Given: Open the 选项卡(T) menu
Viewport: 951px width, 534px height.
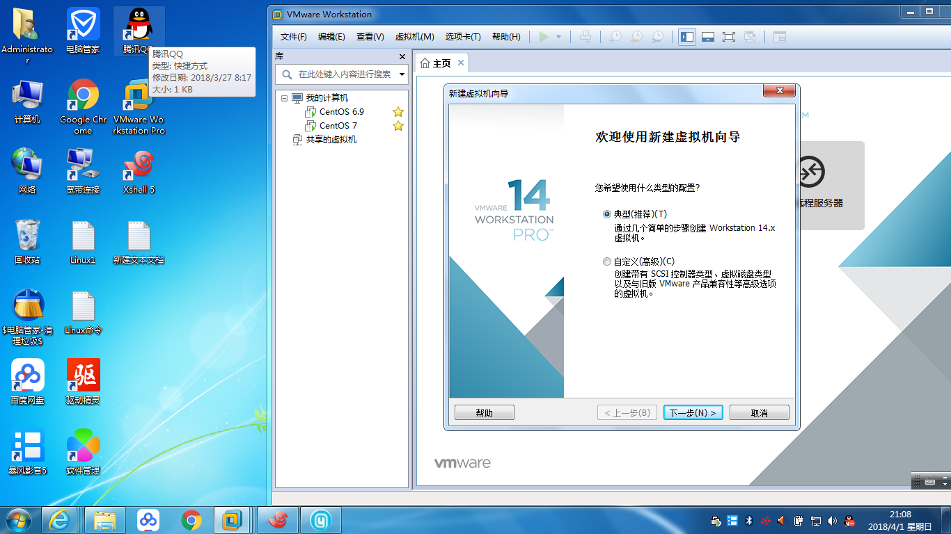Looking at the screenshot, I should pyautogui.click(x=463, y=37).
